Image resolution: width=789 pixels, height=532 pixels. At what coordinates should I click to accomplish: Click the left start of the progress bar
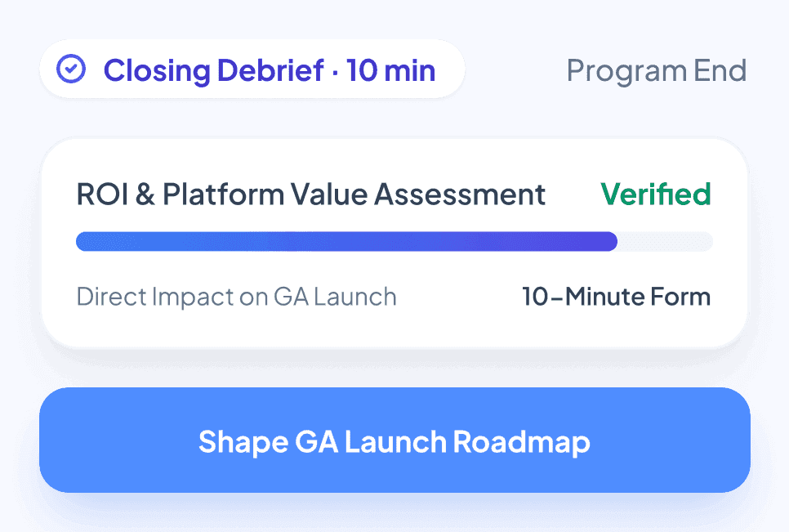(86, 241)
